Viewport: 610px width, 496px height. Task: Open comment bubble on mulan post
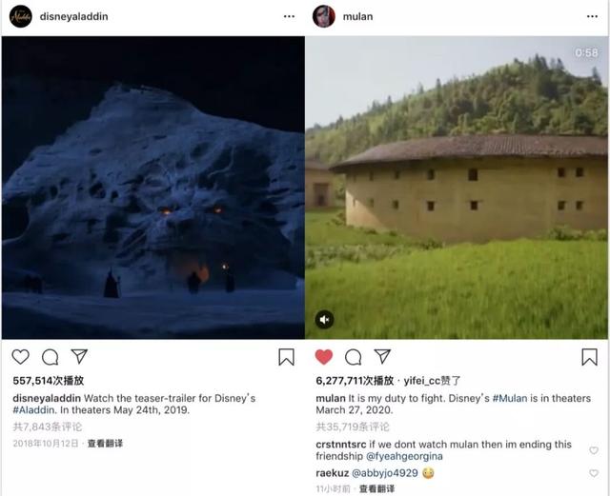(354, 357)
